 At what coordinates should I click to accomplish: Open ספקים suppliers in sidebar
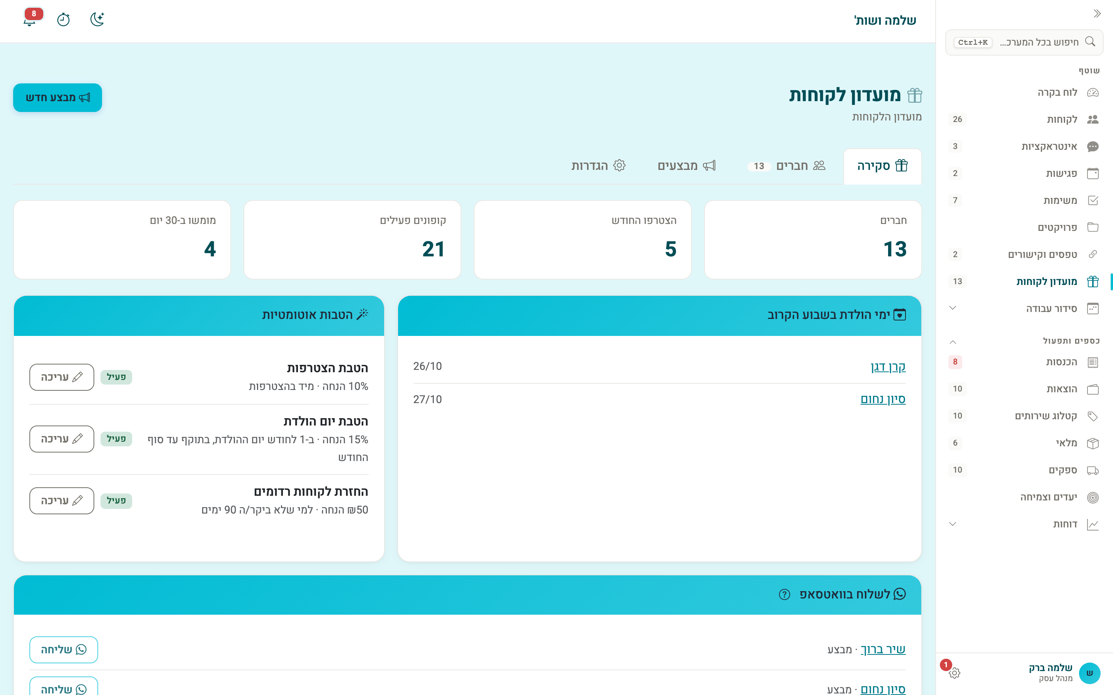(1024, 470)
